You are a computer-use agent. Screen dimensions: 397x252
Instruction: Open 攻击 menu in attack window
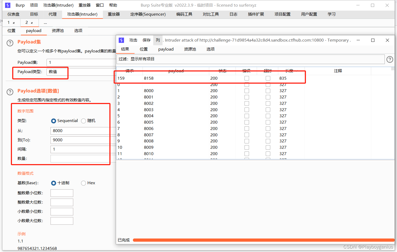point(133,40)
